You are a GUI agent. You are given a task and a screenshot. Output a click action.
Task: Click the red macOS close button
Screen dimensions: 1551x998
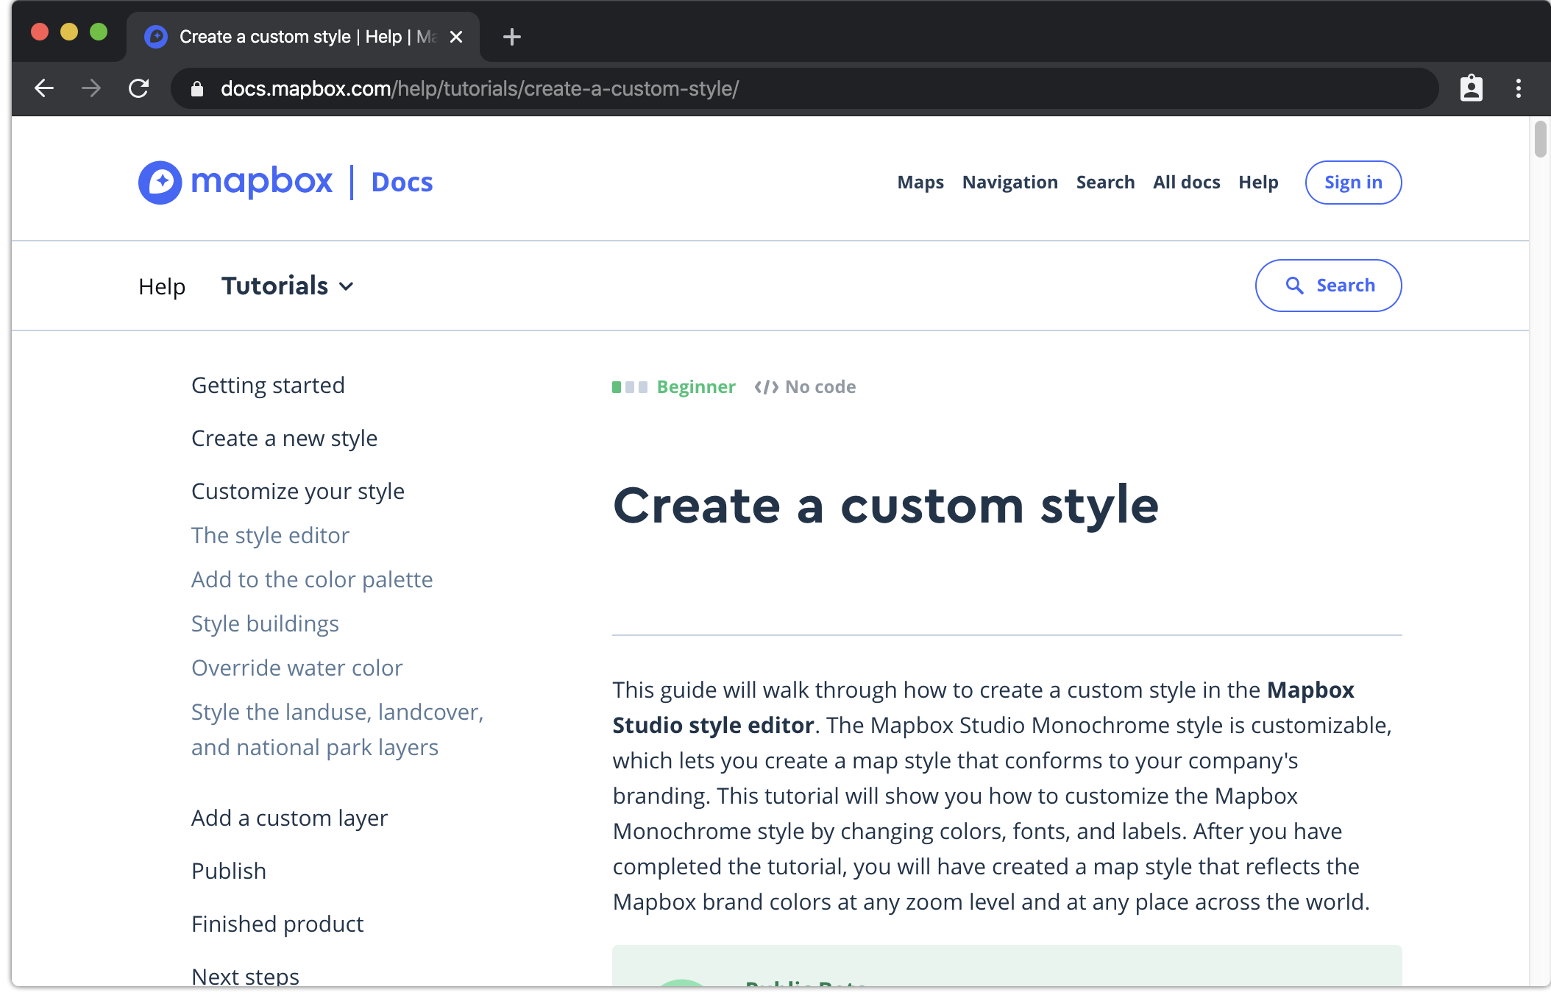40,32
